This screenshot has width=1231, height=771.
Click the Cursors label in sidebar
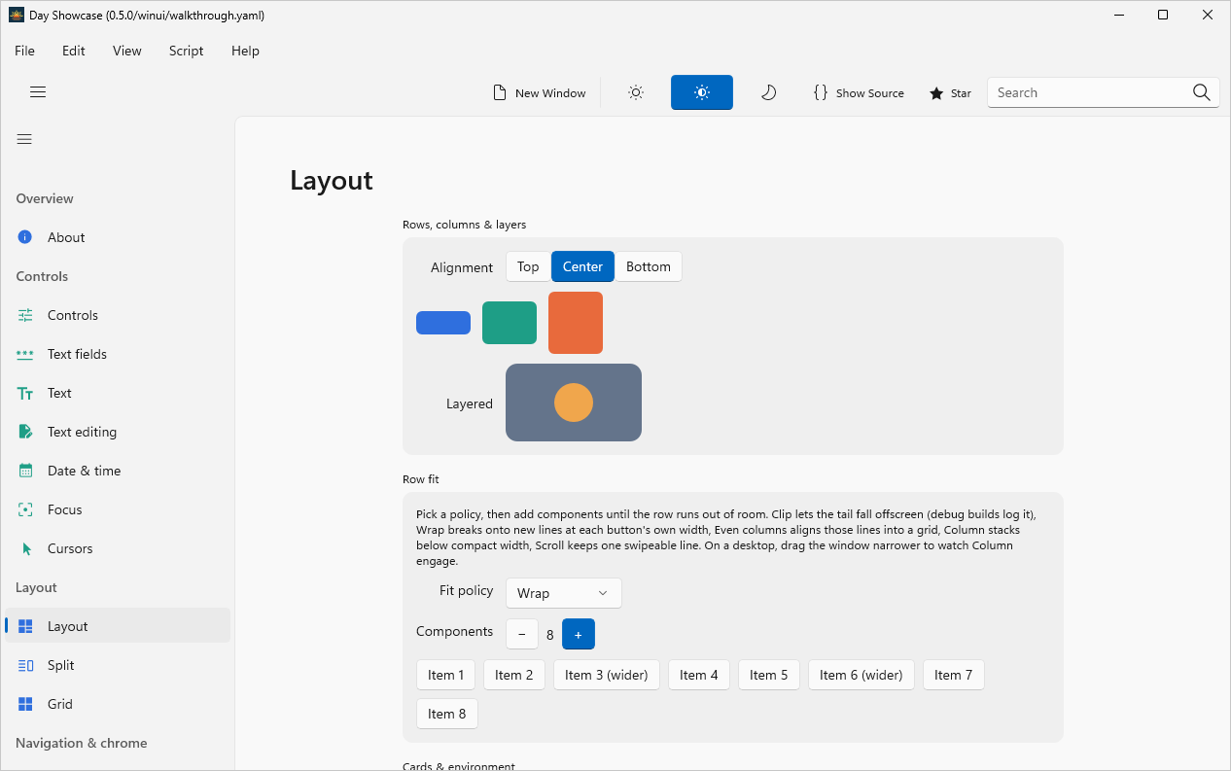pyautogui.click(x=70, y=548)
